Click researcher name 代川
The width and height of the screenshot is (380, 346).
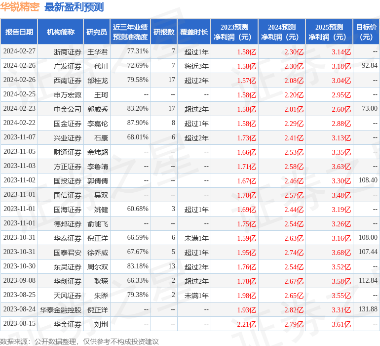tap(101, 66)
